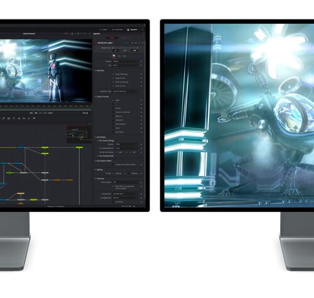Click the node graph navigator thumbnail
The height and width of the screenshot is (298, 314).
pyautogui.click(x=79, y=134)
